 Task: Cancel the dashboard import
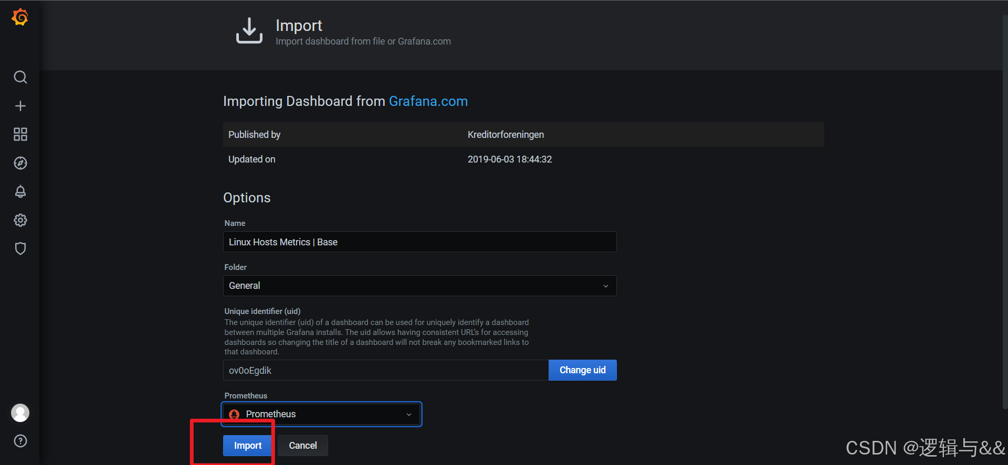point(303,446)
